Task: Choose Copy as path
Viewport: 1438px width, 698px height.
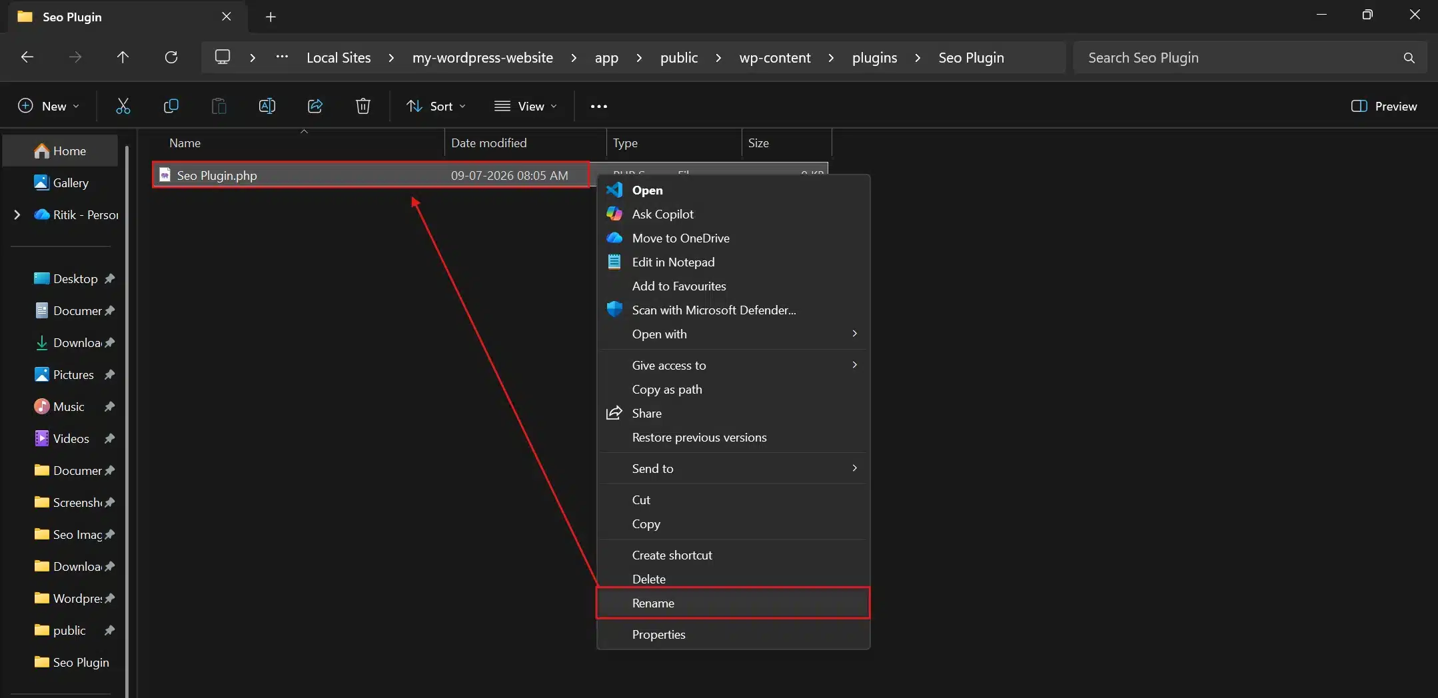Action: 733,389
